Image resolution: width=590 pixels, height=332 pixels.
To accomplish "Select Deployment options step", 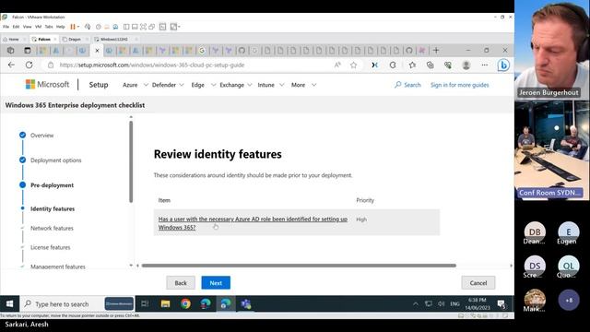I will click(55, 160).
